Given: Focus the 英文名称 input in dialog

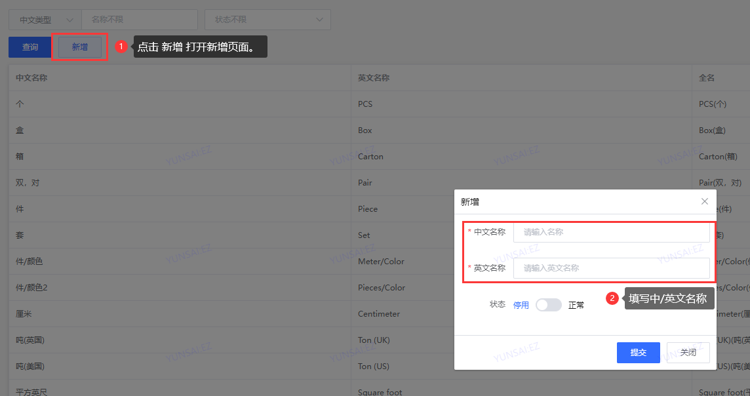Looking at the screenshot, I should (611, 268).
